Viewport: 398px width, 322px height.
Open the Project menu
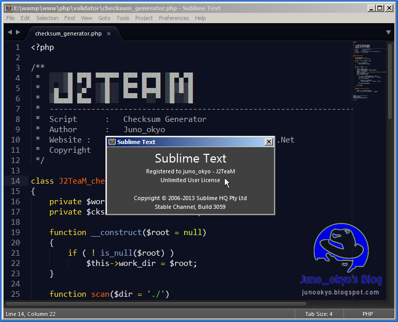[144, 18]
